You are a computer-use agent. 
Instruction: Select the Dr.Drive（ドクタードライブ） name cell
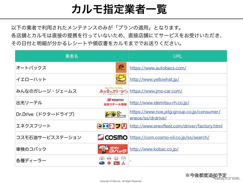tap(72, 114)
